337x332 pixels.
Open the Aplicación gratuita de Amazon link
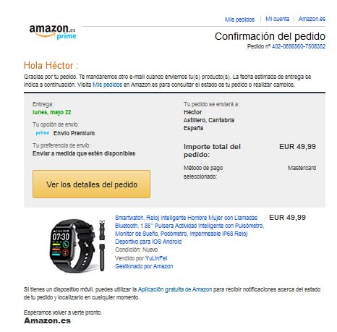tap(175, 289)
